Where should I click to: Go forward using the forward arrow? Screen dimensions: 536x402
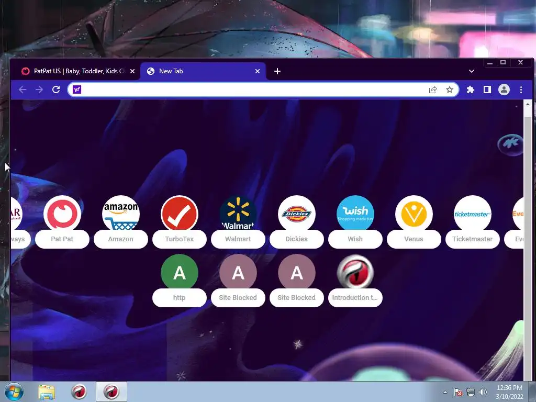(39, 90)
